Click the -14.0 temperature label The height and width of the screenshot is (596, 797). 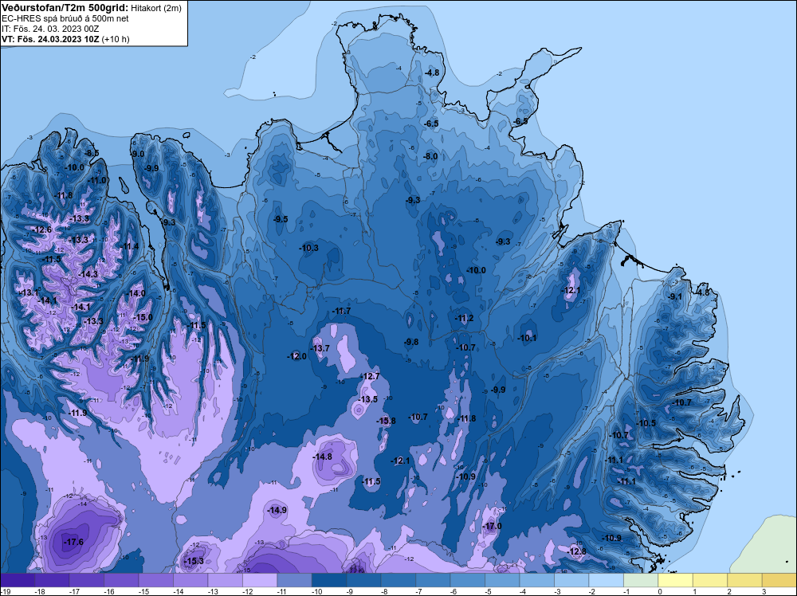pos(135,294)
